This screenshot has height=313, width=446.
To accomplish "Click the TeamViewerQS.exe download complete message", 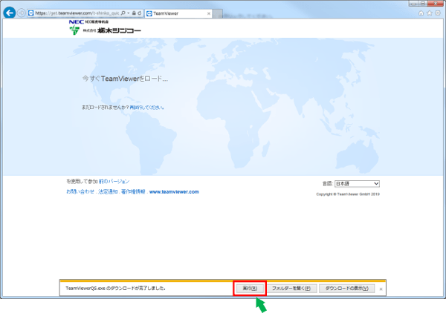I will click(x=115, y=289).
